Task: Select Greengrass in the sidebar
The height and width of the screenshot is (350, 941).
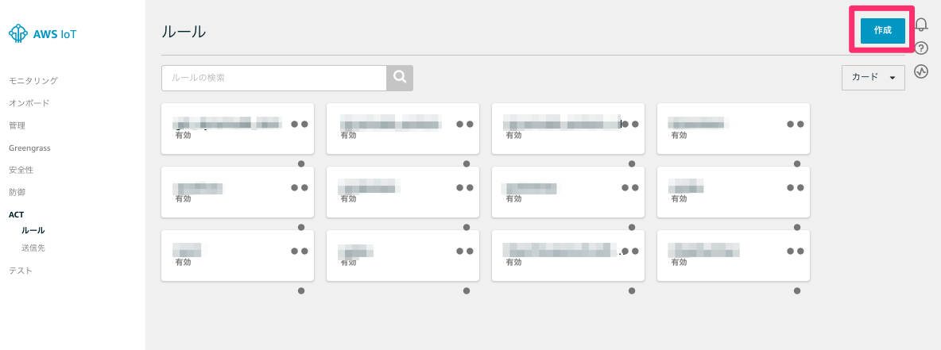Action: (29, 148)
